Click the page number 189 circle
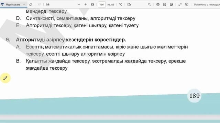 point(194,96)
